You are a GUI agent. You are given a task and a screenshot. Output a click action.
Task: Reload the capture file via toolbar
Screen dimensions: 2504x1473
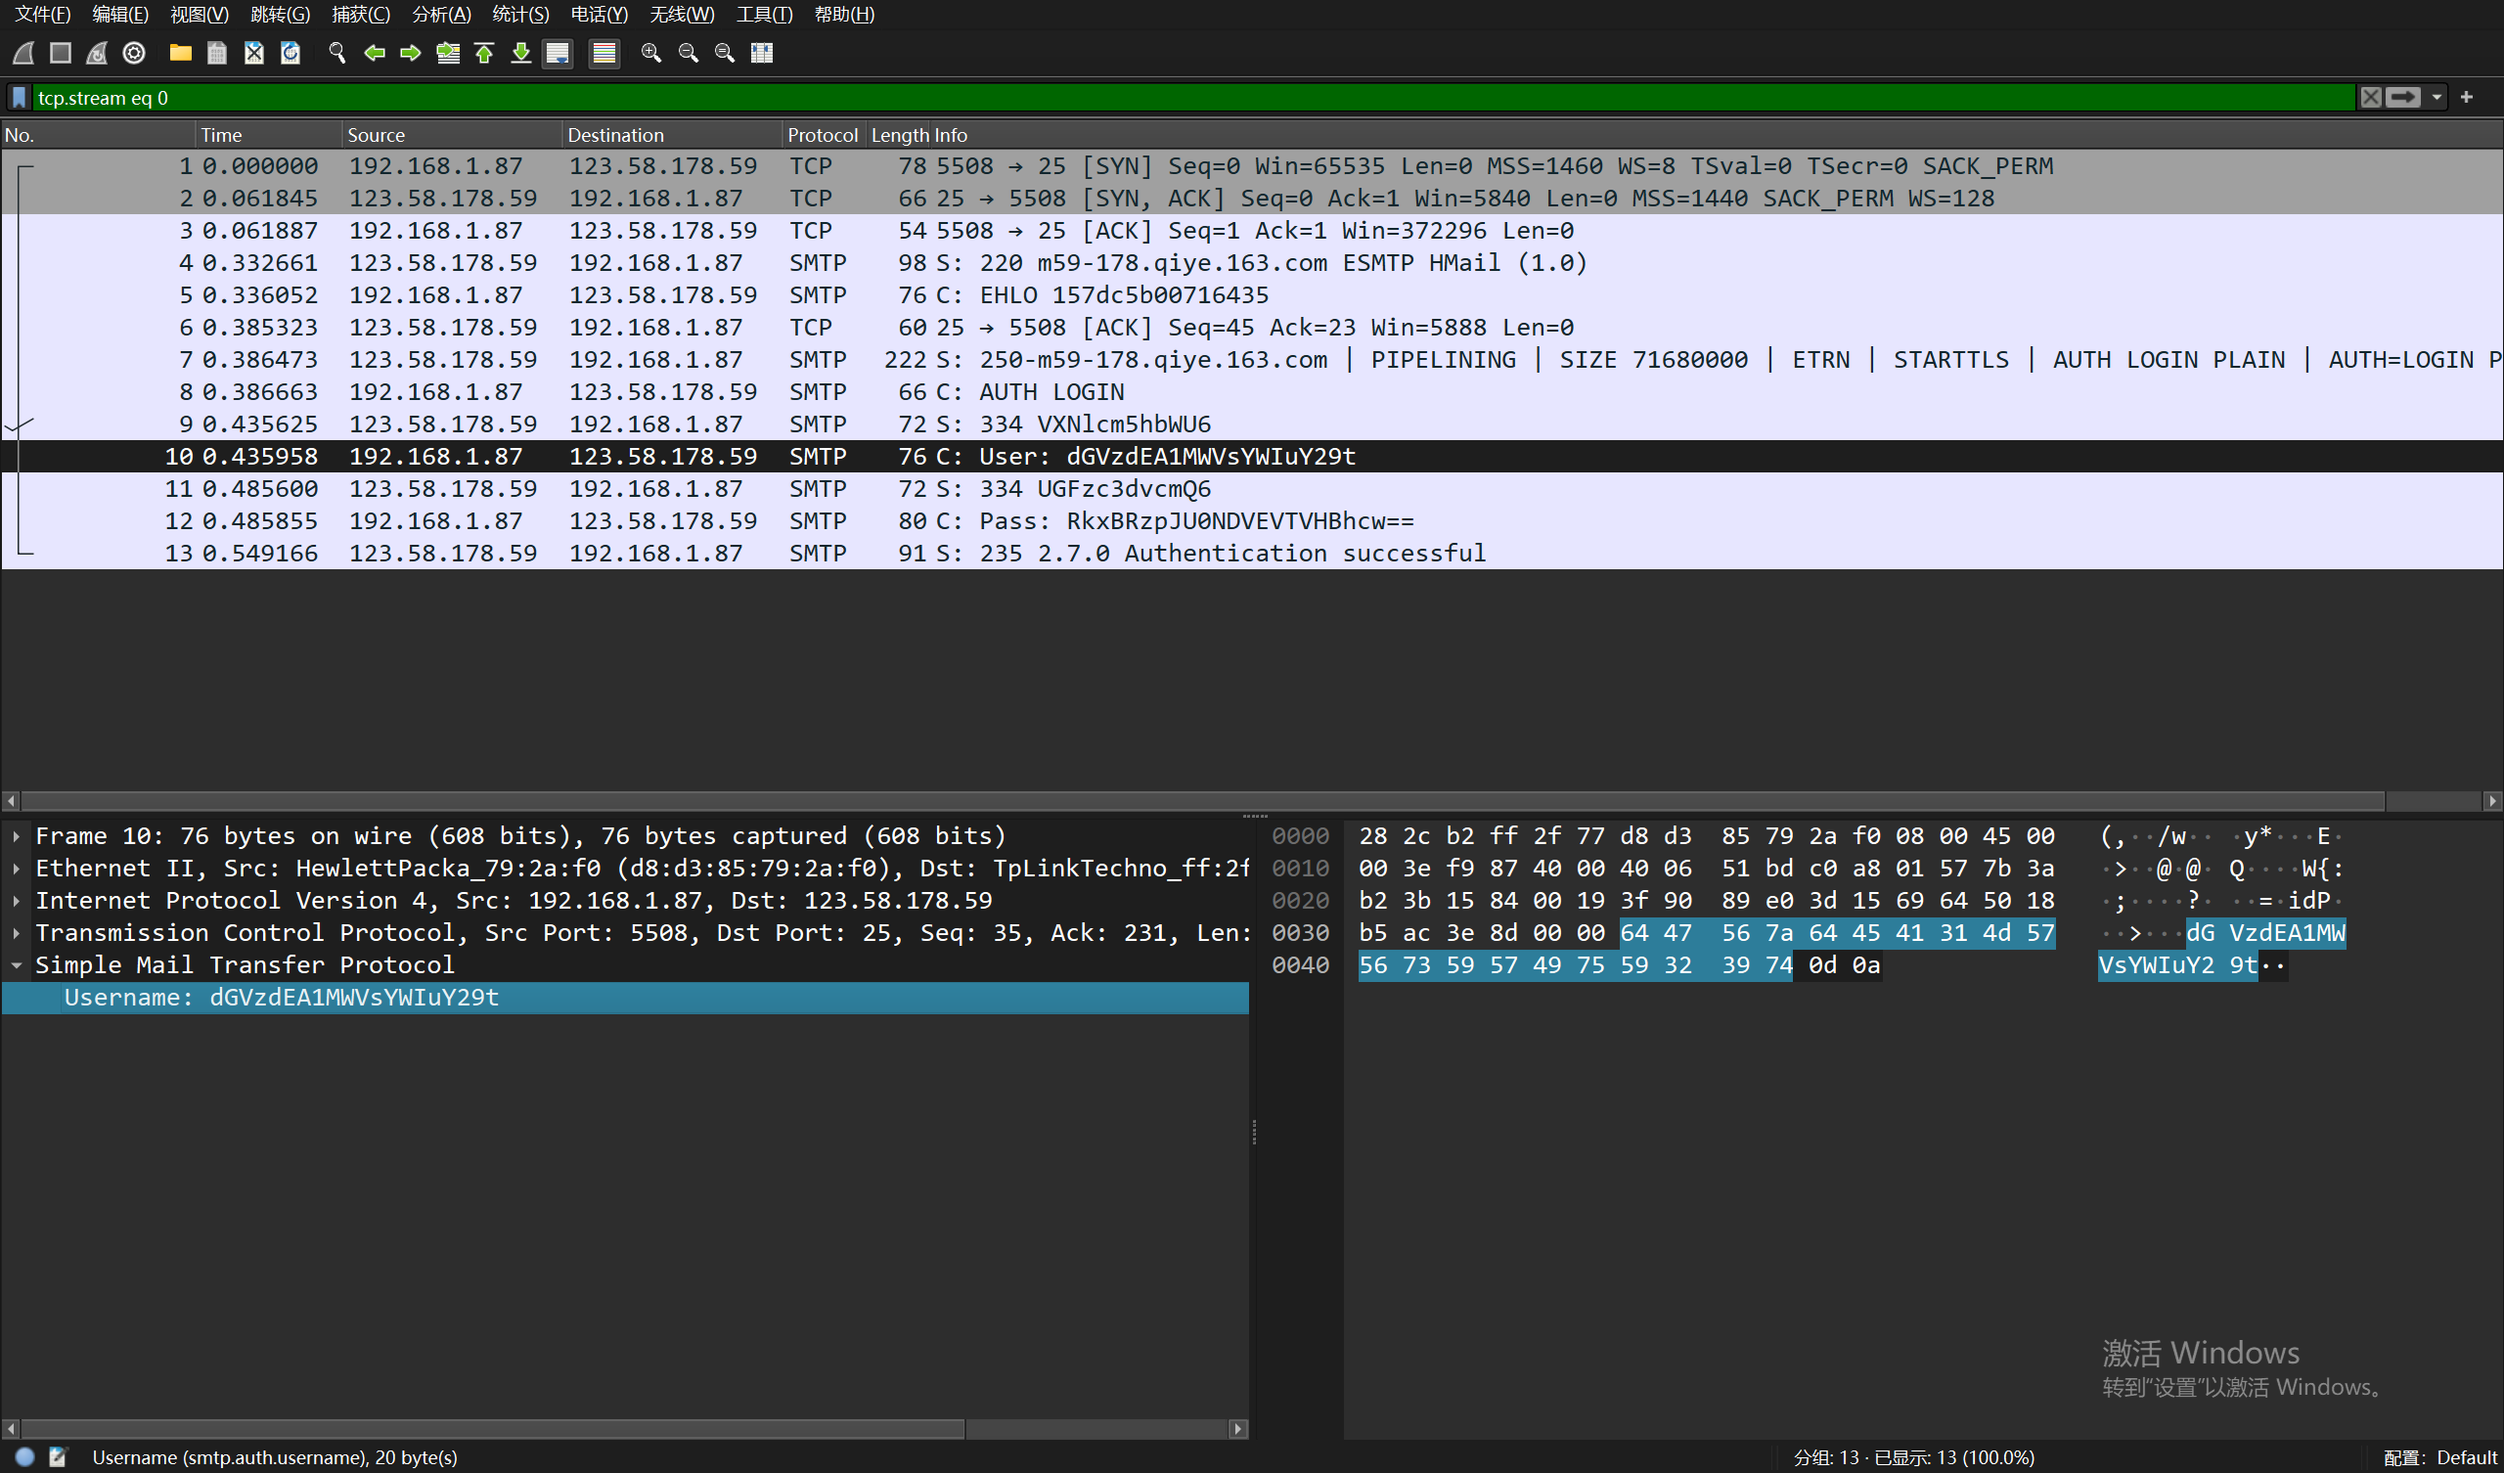(291, 53)
